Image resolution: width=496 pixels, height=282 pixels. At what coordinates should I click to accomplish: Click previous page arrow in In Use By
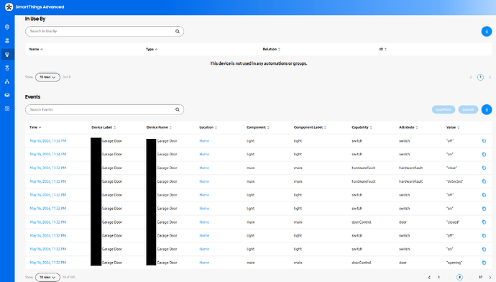click(x=471, y=77)
